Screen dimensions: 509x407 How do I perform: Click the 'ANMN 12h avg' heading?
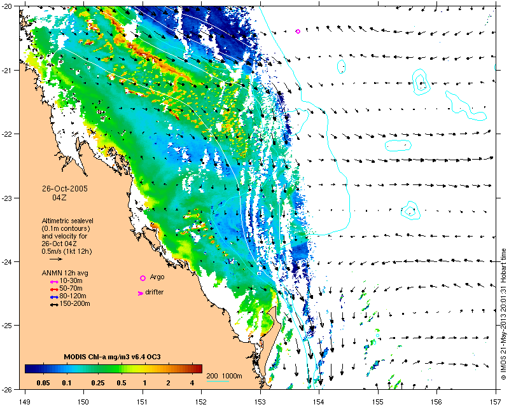point(65,273)
